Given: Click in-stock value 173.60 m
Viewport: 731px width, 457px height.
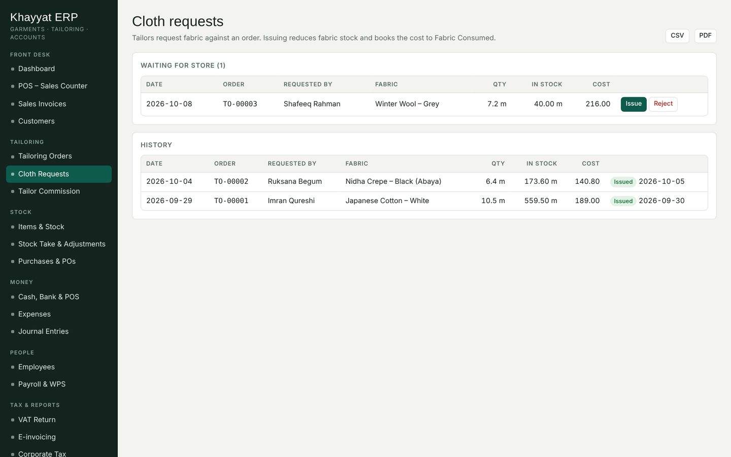Looking at the screenshot, I should [541, 182].
